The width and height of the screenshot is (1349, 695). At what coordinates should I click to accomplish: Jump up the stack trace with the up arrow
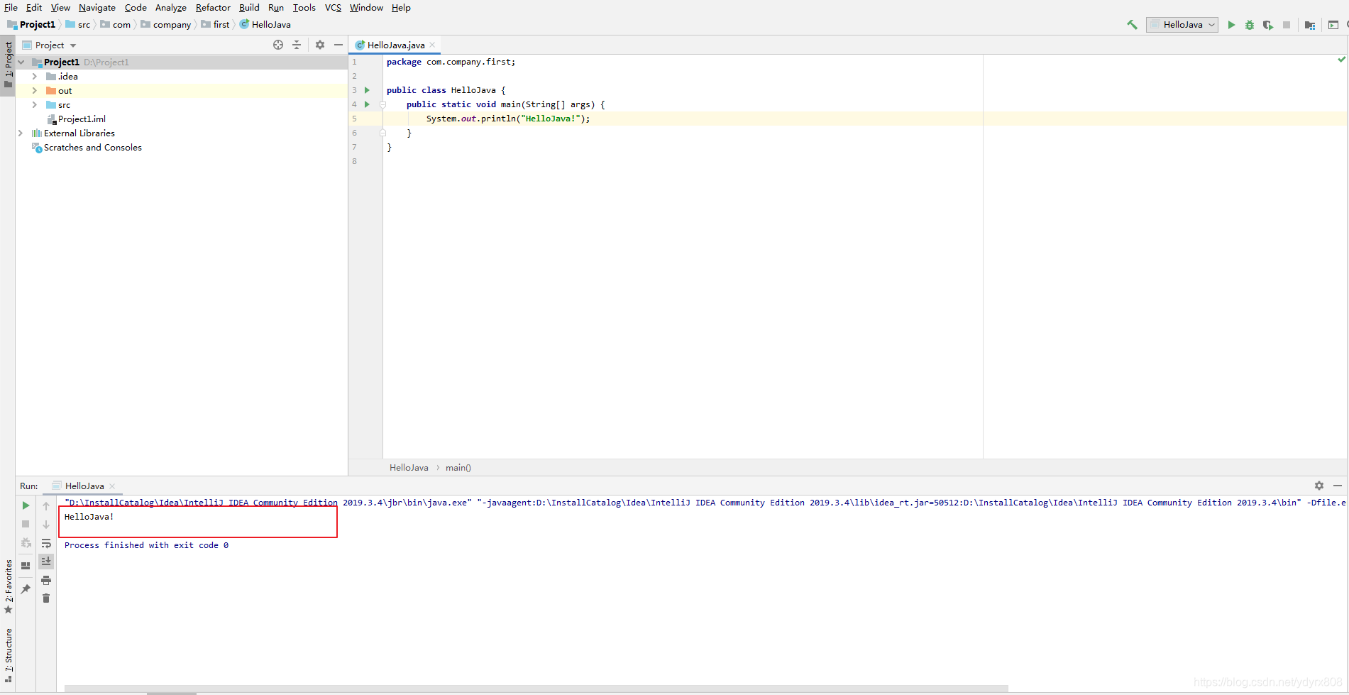pos(46,505)
